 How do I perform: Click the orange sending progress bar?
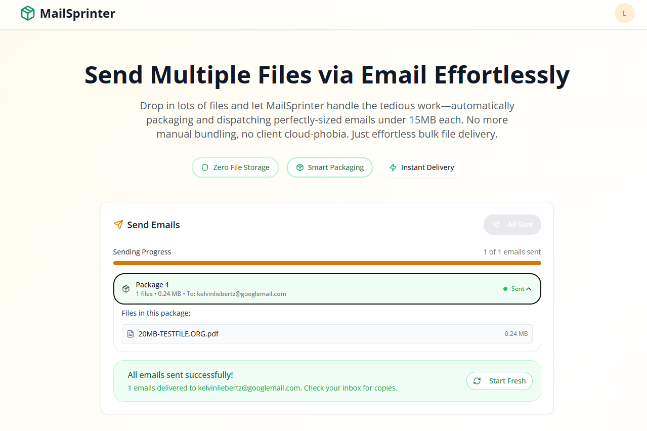(327, 263)
